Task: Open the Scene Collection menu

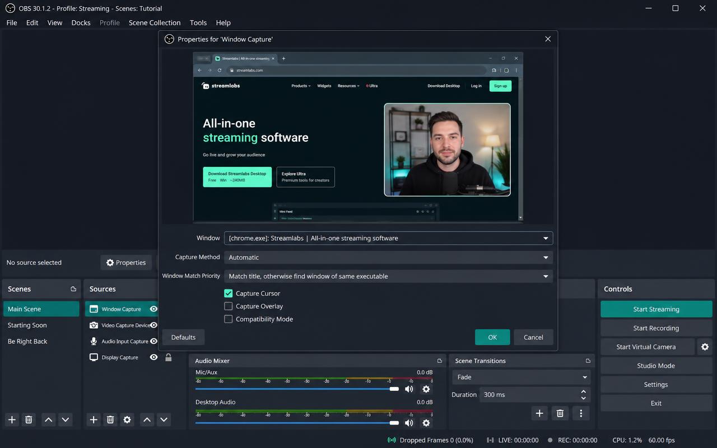Action: 155,23
